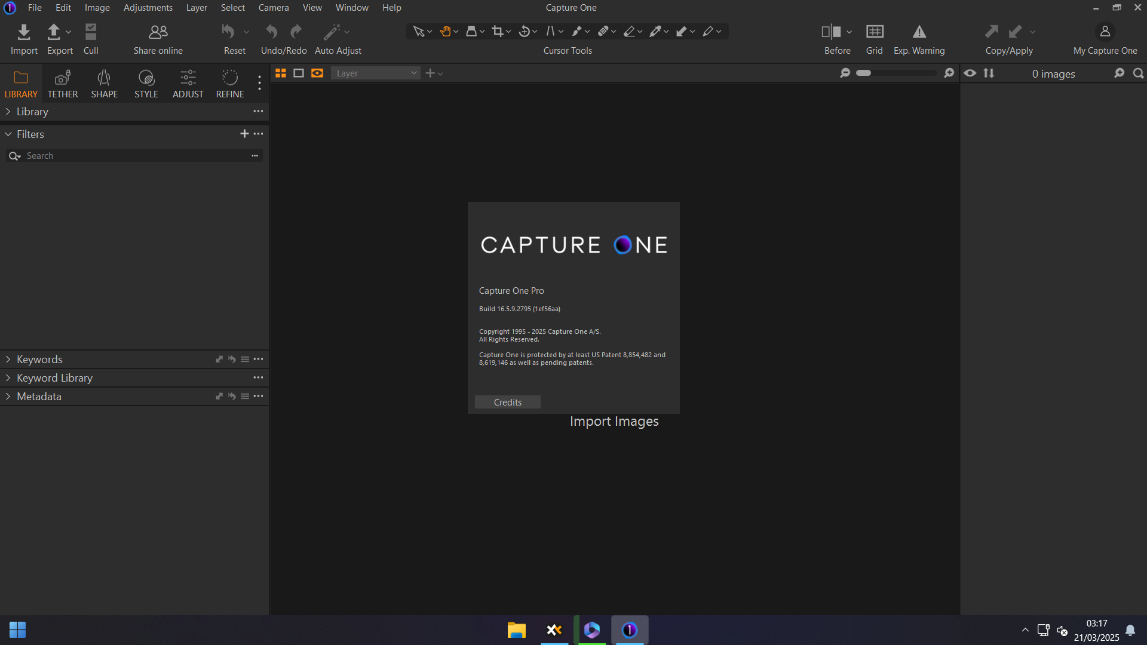Click the Credits button
1147x645 pixels.
click(x=508, y=403)
